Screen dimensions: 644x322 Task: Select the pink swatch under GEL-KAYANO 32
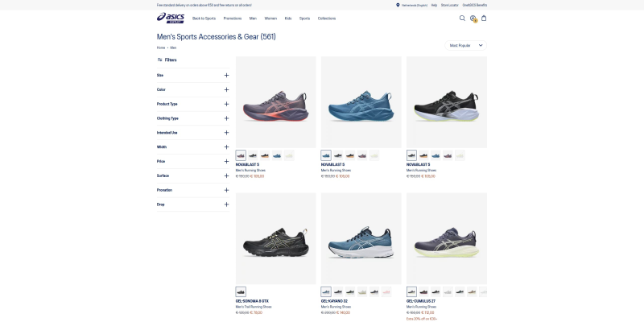(386, 291)
